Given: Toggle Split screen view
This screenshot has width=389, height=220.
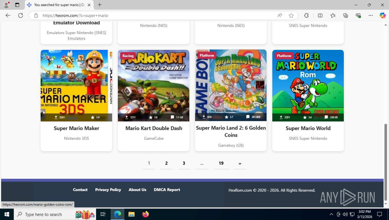Looking at the screenshot, I should point(320,15).
